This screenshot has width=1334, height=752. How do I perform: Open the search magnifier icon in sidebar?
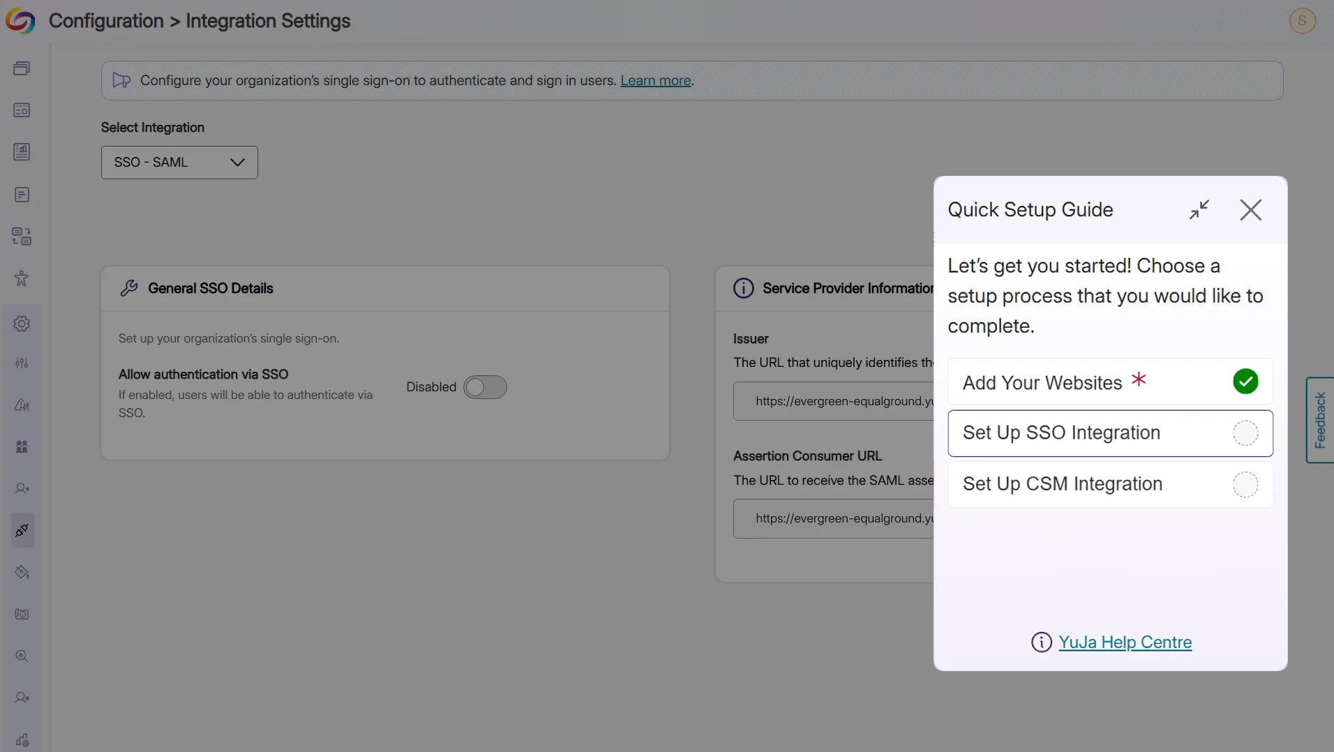pos(22,656)
